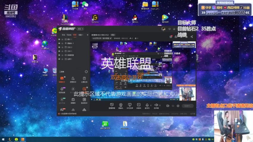Open the 腾讯视频 desktop icon
The image size is (253, 142).
[165, 19]
